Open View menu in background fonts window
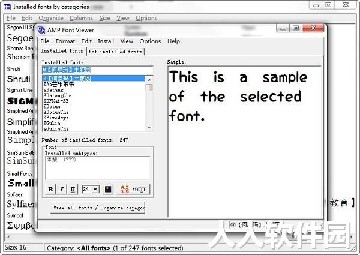 [123, 18]
